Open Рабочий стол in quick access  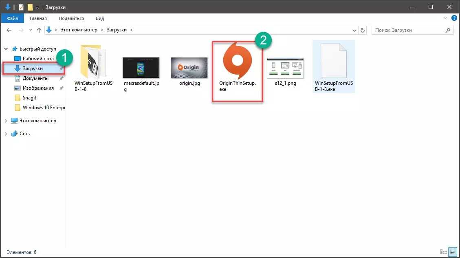pyautogui.click(x=38, y=58)
